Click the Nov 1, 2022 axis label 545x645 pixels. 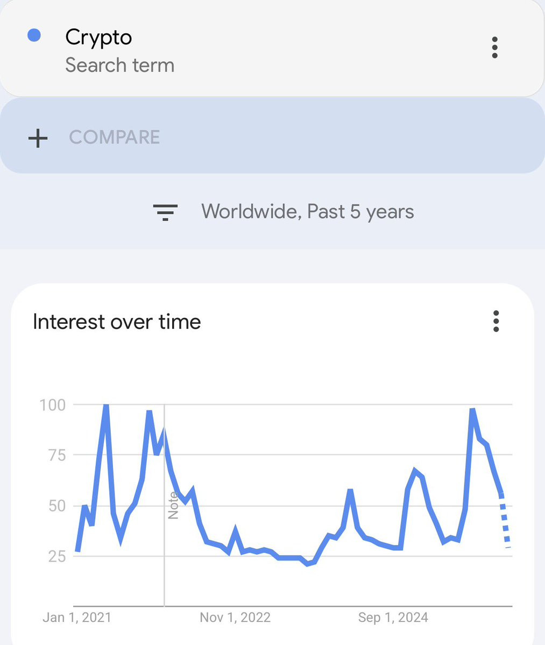point(235,617)
